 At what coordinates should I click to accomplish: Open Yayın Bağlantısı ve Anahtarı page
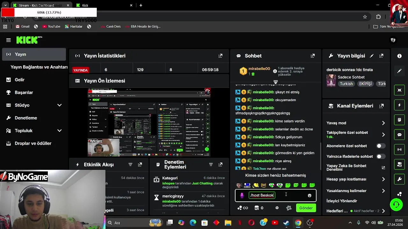(x=39, y=67)
